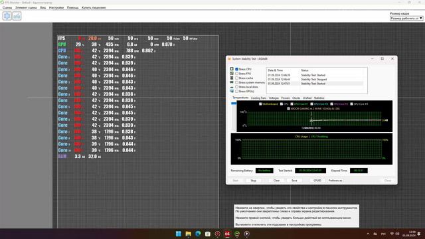Toggle the Motherboard temperature graph checkbox
The image size is (425, 239).
260,104
